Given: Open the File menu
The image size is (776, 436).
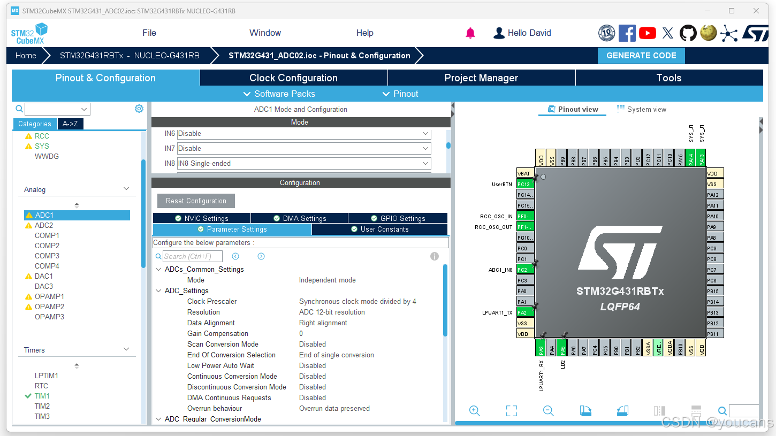Looking at the screenshot, I should pos(149,33).
